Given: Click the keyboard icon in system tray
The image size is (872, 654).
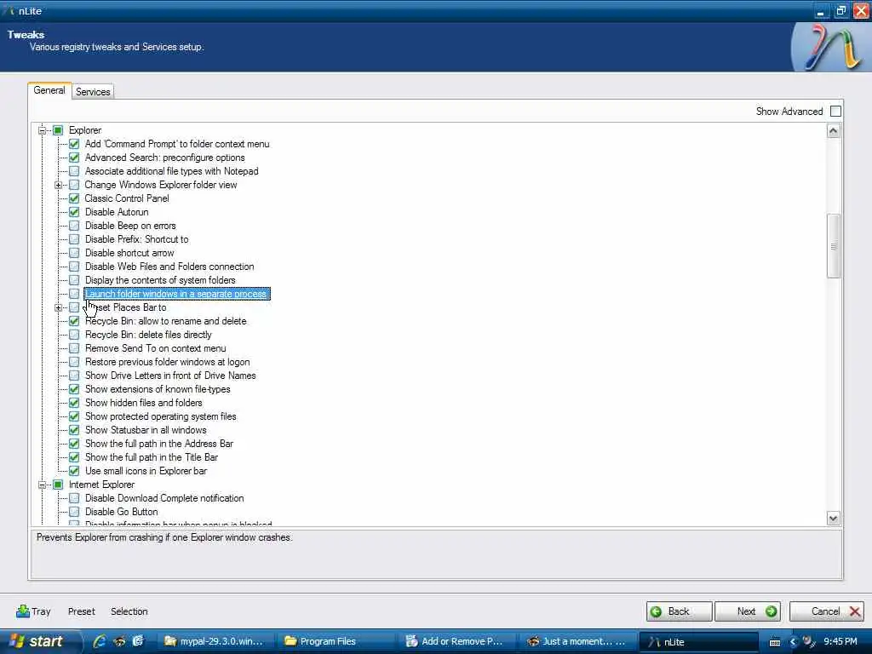Looking at the screenshot, I should pos(775,642).
